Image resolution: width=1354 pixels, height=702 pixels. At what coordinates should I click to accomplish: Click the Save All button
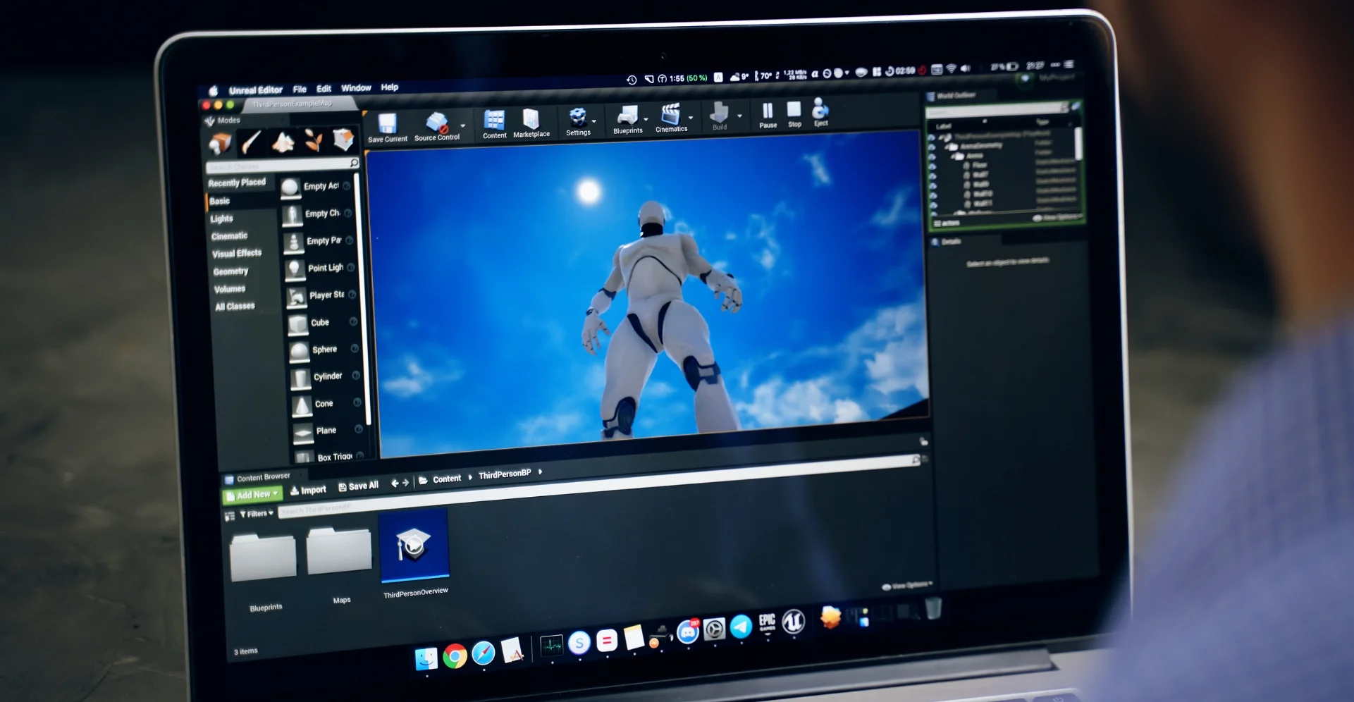[x=358, y=485]
